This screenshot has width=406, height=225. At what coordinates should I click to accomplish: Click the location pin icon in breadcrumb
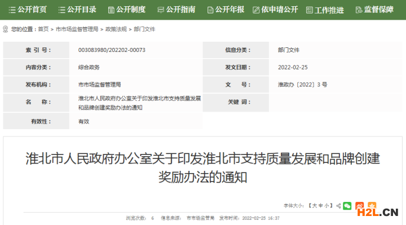(6, 29)
